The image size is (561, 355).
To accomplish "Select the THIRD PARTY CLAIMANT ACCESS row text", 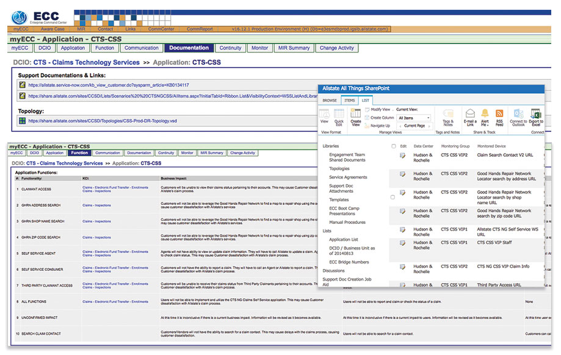I will point(47,285).
